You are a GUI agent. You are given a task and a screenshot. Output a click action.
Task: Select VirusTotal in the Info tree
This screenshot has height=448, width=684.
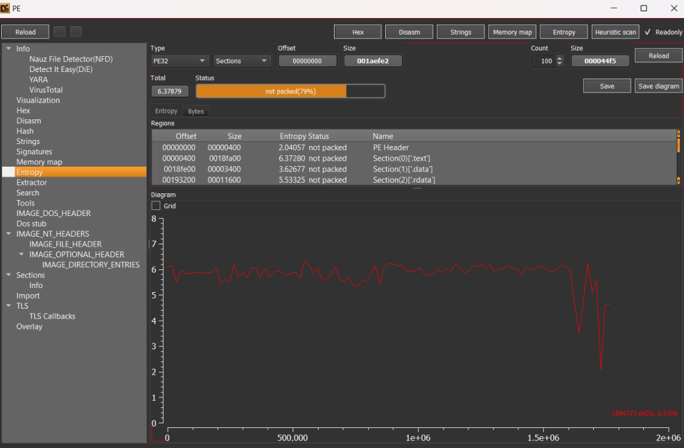pos(46,90)
